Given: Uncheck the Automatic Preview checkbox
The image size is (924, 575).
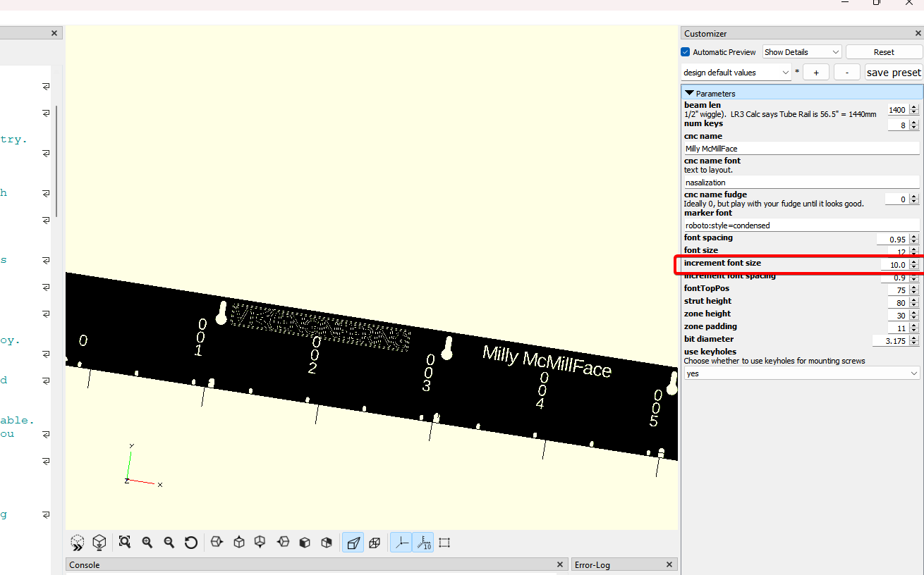Looking at the screenshot, I should pos(685,51).
